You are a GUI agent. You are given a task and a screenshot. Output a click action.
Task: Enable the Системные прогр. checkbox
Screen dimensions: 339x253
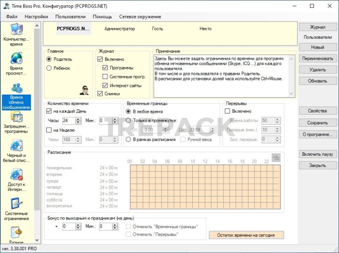point(105,77)
